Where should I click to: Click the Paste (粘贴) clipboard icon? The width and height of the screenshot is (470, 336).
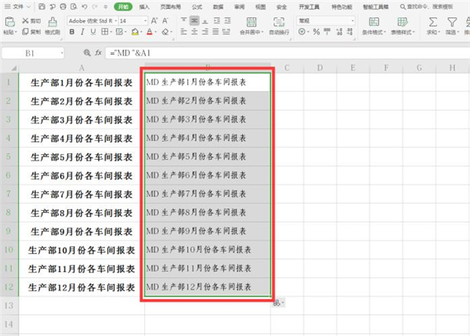coord(9,21)
